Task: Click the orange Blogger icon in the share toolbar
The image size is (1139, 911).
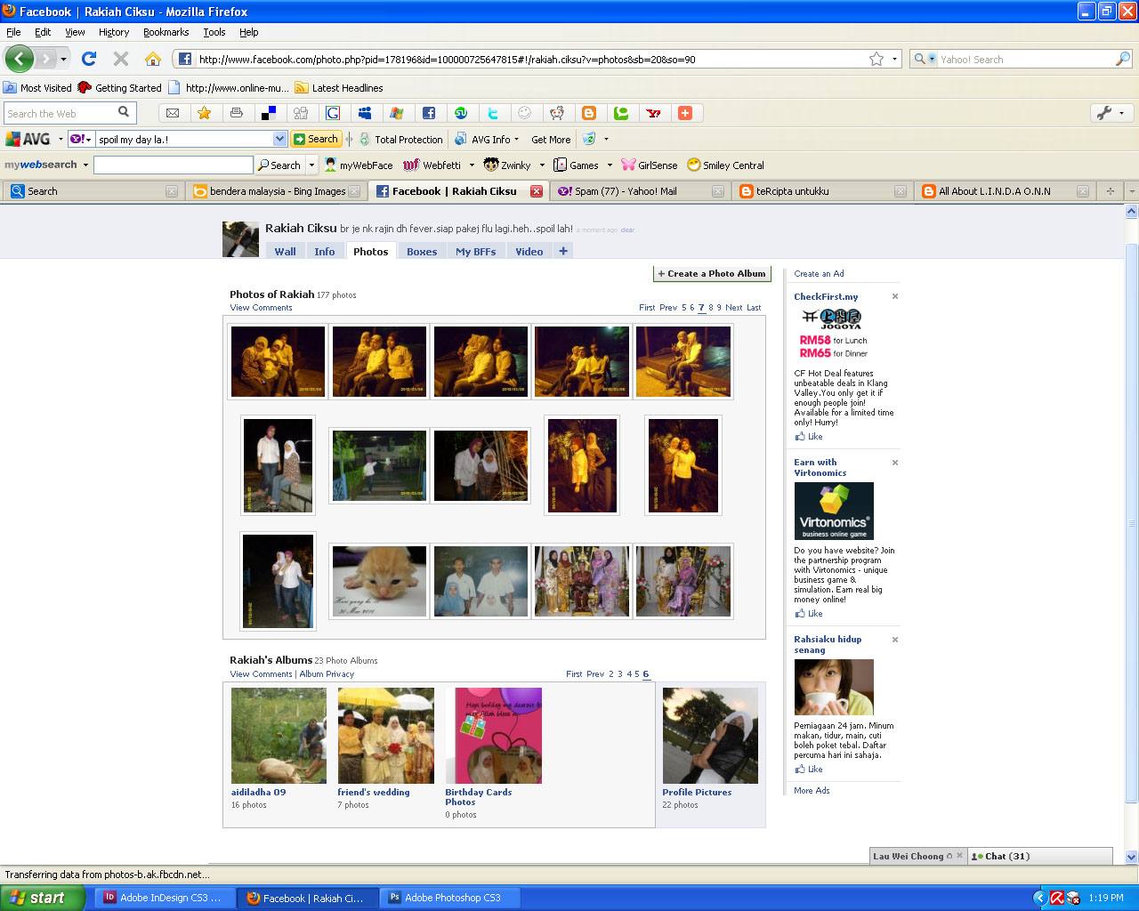Action: [x=589, y=113]
